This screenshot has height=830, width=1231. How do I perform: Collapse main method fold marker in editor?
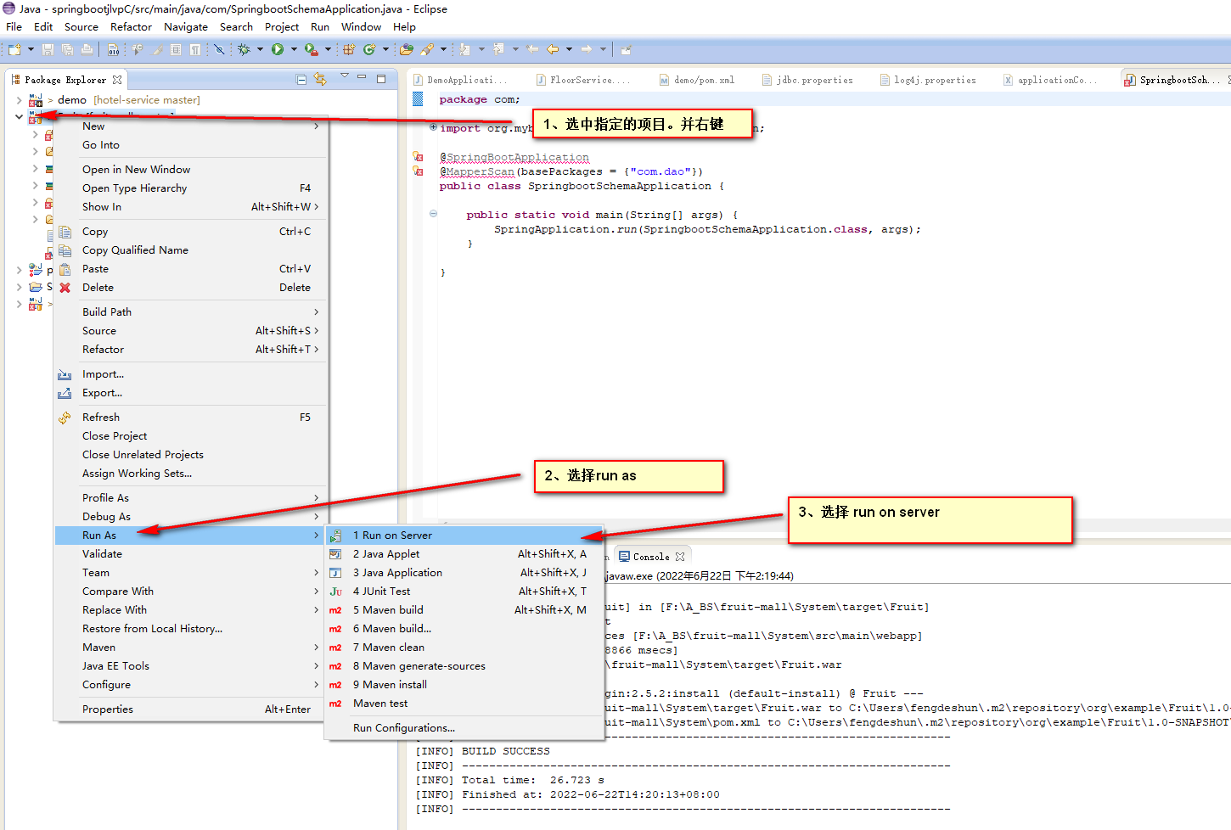coord(433,214)
